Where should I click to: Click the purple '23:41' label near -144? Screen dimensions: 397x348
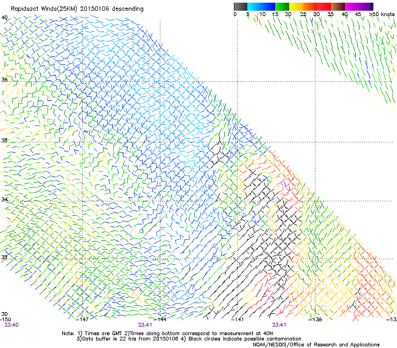coord(145,325)
